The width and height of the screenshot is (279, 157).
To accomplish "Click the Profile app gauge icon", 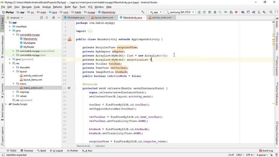I will coord(226,12).
